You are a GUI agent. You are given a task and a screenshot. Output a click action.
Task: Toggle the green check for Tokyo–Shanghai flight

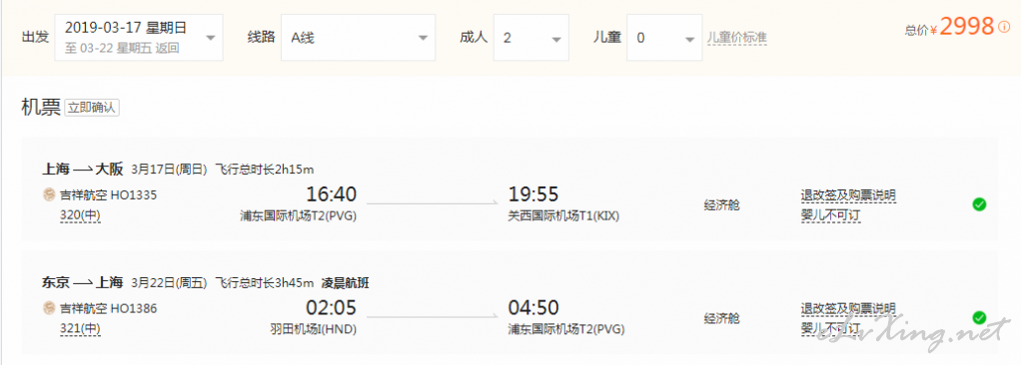pyautogui.click(x=979, y=317)
